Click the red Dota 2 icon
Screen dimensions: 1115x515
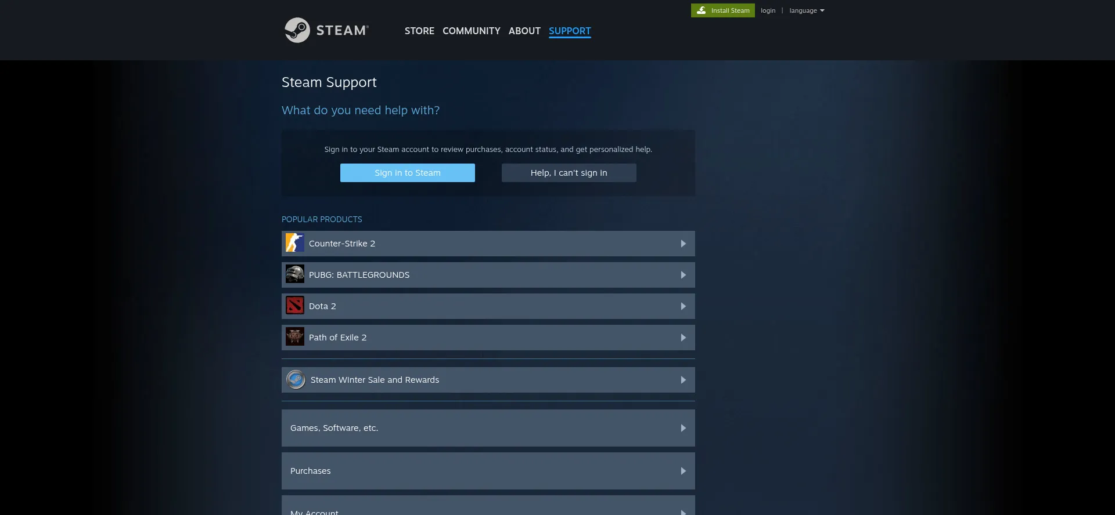click(x=295, y=306)
